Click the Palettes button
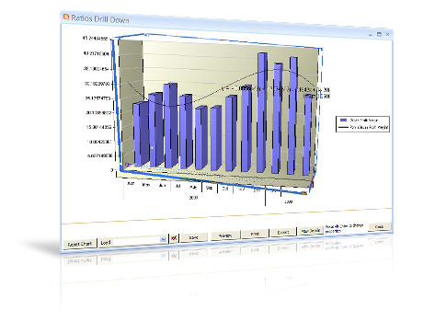The height and width of the screenshot is (333, 435). [225, 235]
